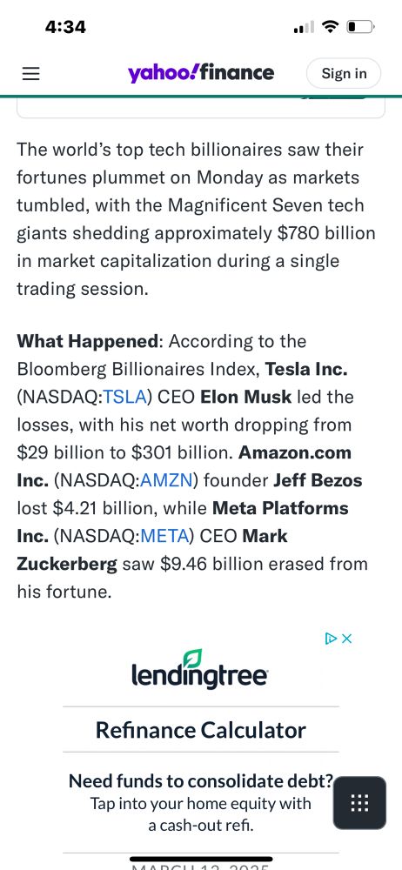This screenshot has height=870, width=402.
Task: Tap the 'What Happened' paragraph heading
Action: click(87, 342)
